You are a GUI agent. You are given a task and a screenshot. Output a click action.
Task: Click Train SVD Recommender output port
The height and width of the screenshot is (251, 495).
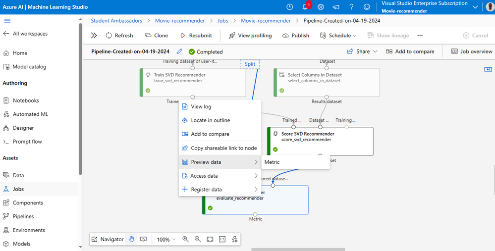[x=193, y=97]
